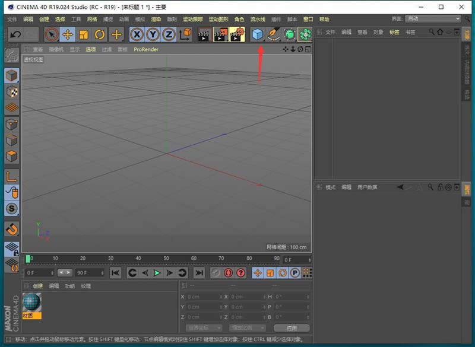475x347 pixels.
Task: Open Edit Render Settings icon
Action: pos(237,34)
